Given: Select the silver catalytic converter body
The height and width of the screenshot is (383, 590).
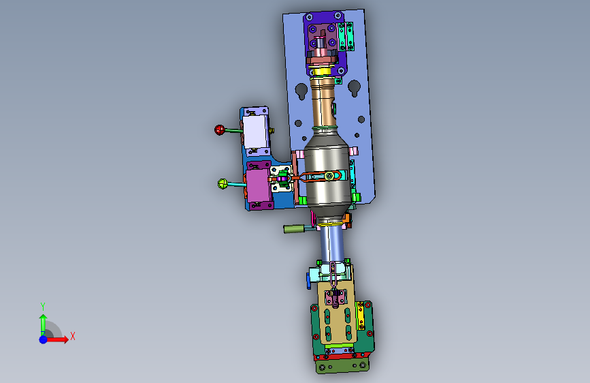Looking at the screenshot, I should [327, 175].
